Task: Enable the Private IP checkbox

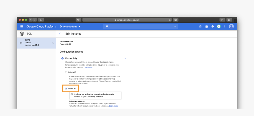Action: (66, 72)
